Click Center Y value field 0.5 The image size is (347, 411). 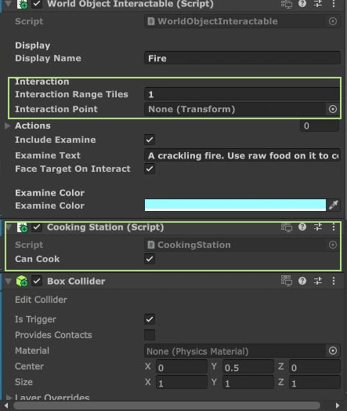coord(248,366)
